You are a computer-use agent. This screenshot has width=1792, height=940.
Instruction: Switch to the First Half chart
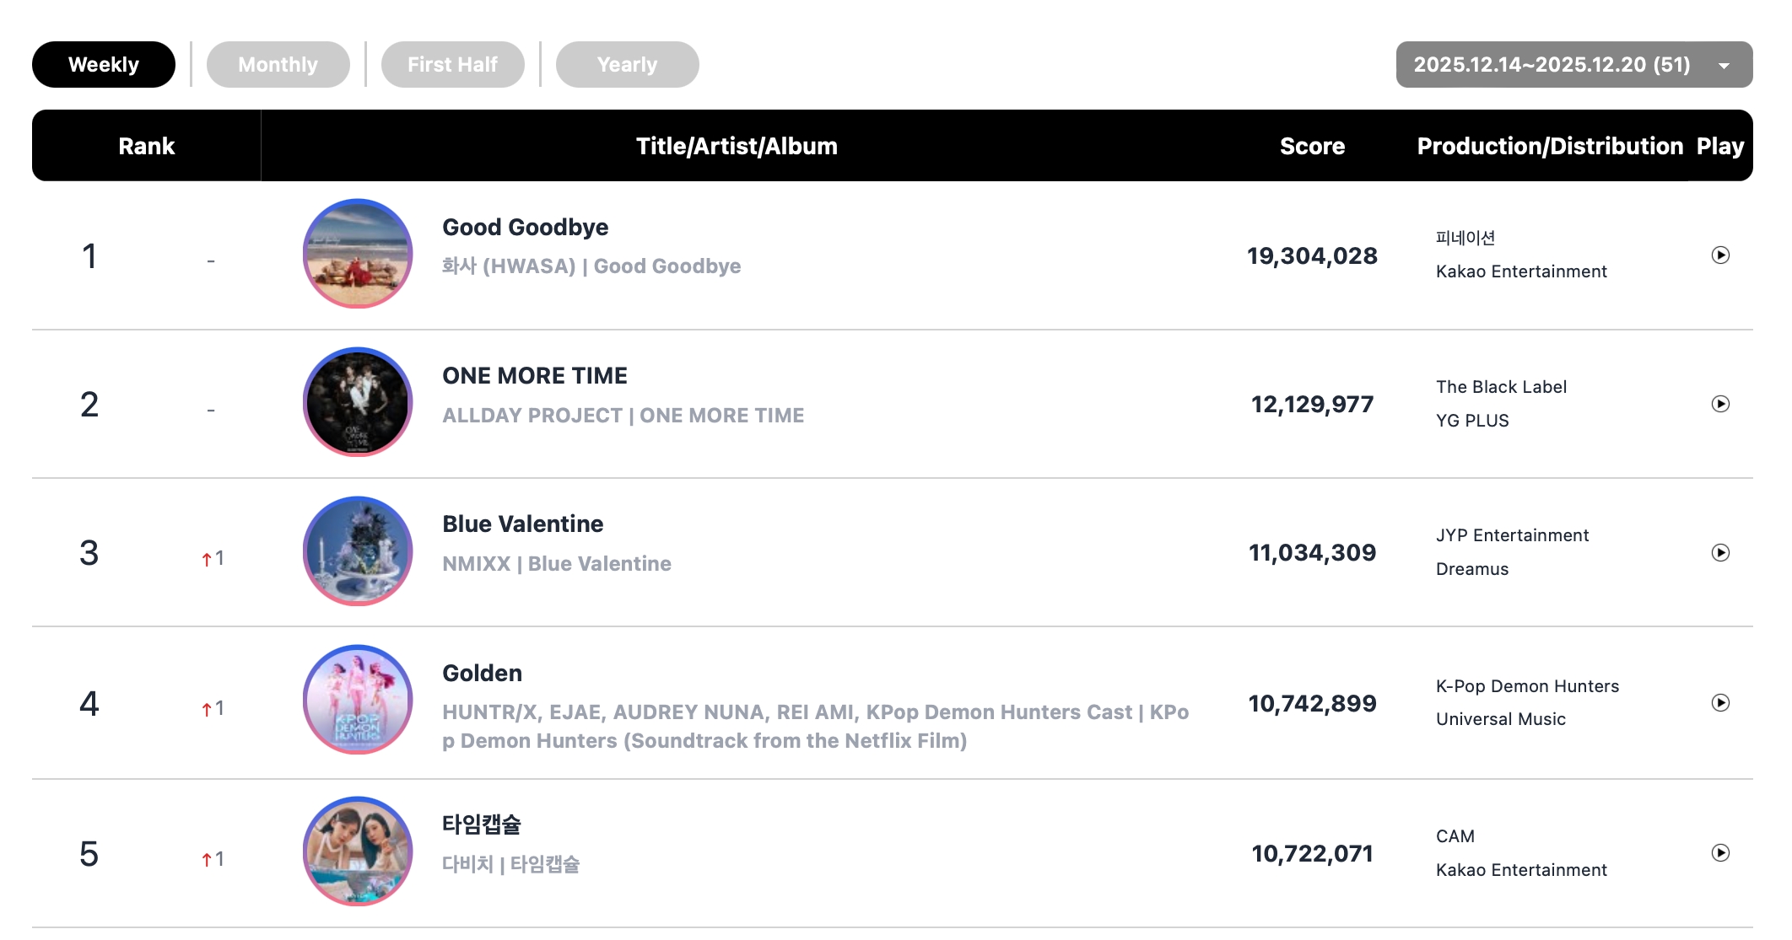click(x=452, y=65)
